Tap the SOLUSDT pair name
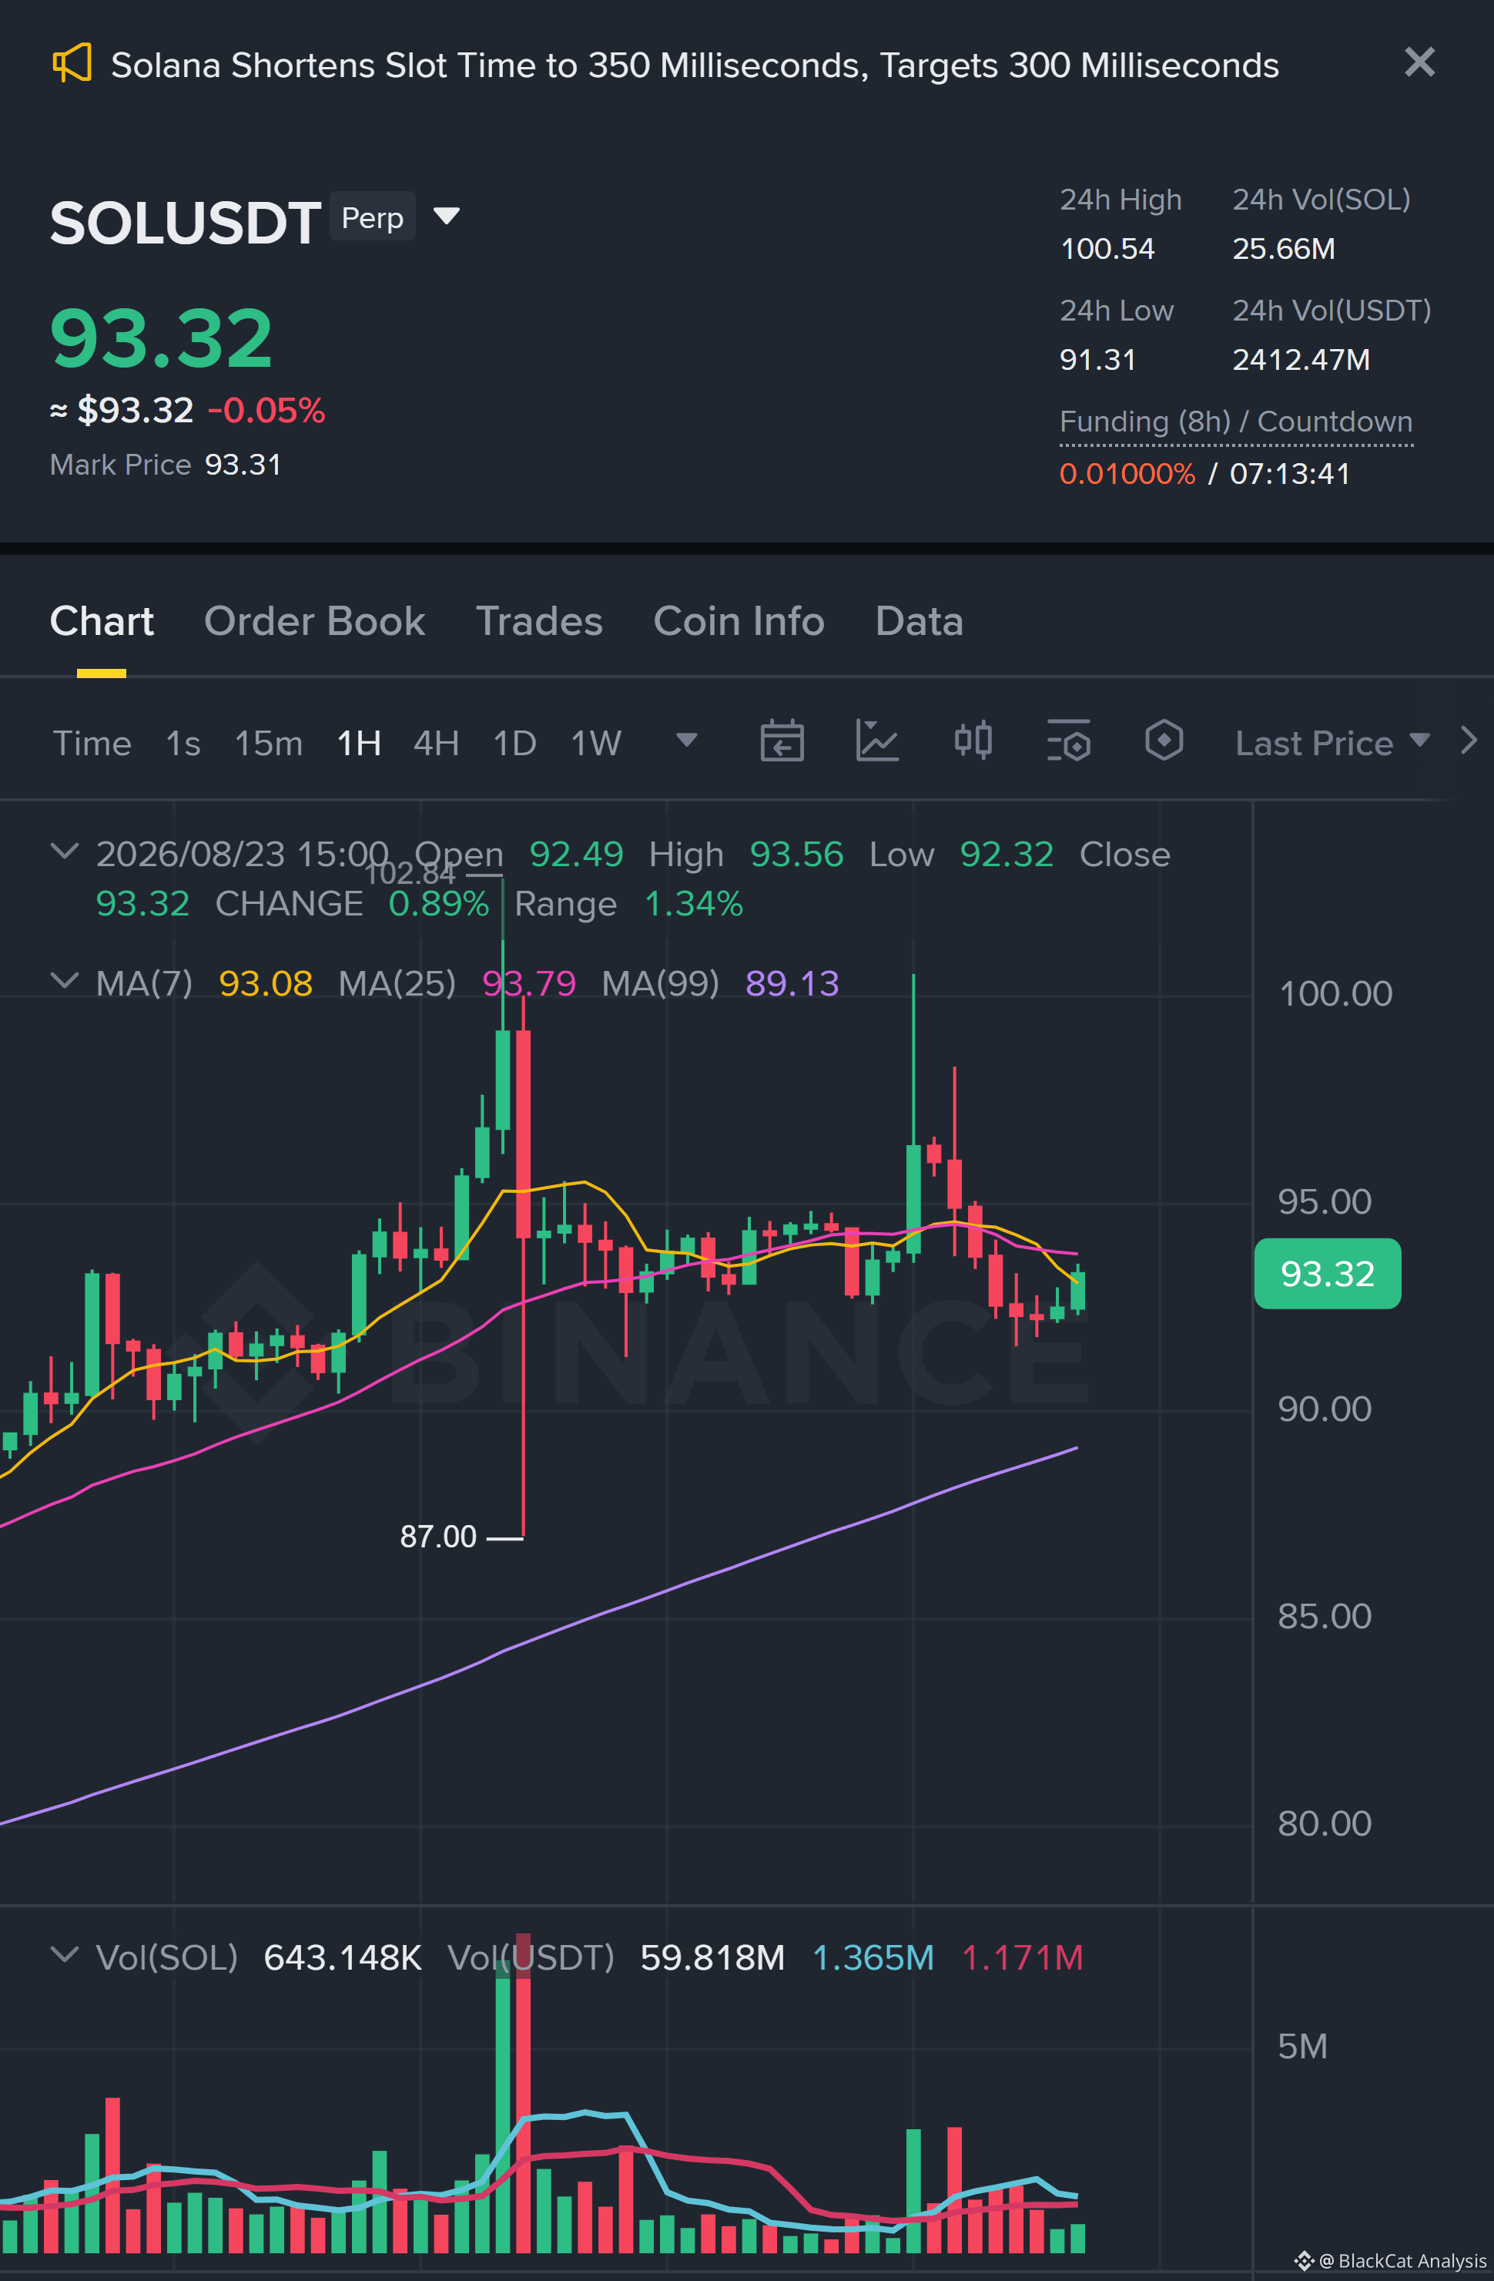The height and width of the screenshot is (2281, 1494). tap(185, 223)
